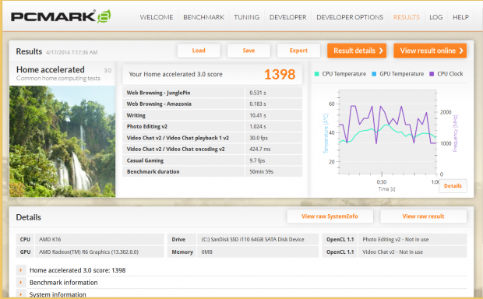Expand Home accelerated 3.0 score row
The image size is (483, 299).
[x=241, y=270]
